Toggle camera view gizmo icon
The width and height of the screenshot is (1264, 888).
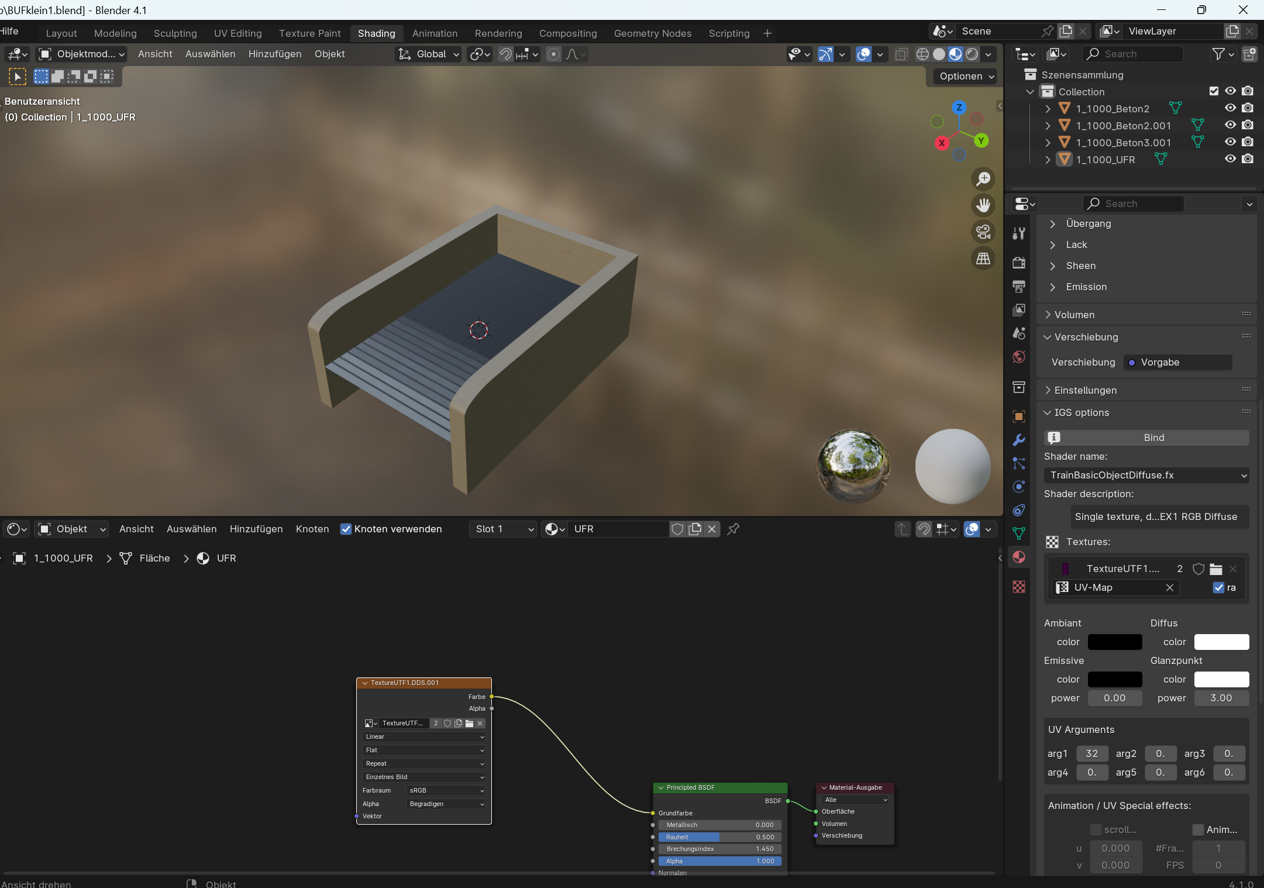click(x=983, y=232)
